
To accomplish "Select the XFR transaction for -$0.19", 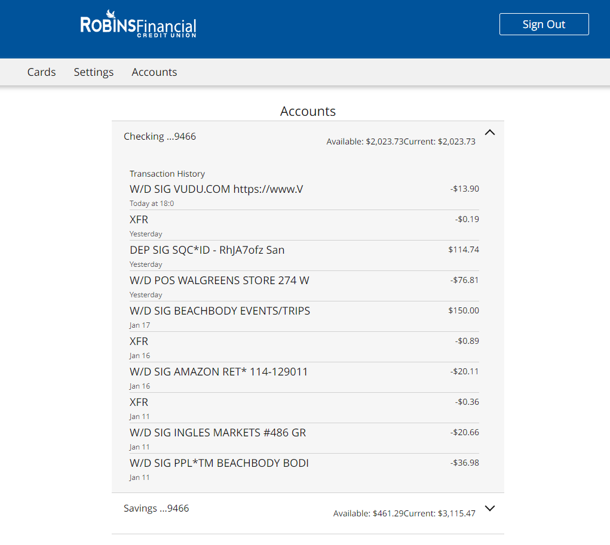I will click(x=304, y=226).
